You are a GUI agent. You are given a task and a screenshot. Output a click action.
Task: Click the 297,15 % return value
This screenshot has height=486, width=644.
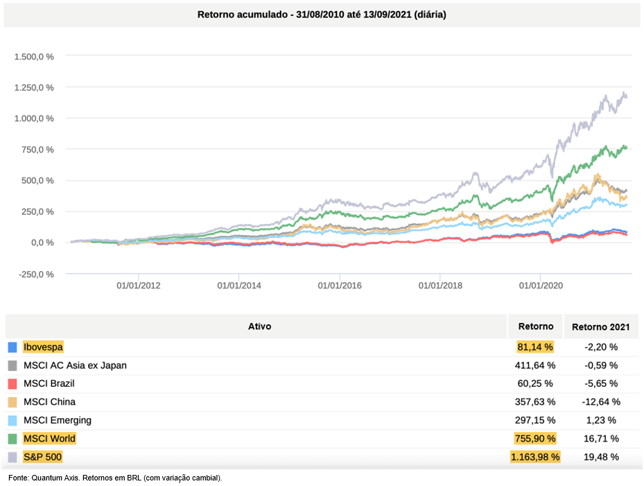tap(535, 420)
